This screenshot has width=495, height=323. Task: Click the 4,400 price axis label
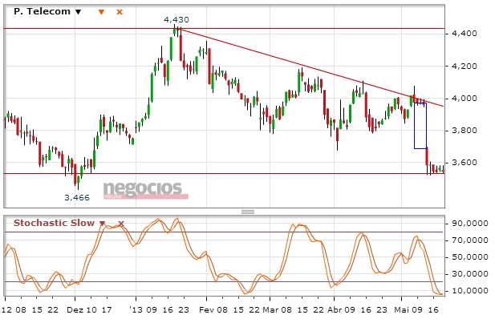coord(465,33)
